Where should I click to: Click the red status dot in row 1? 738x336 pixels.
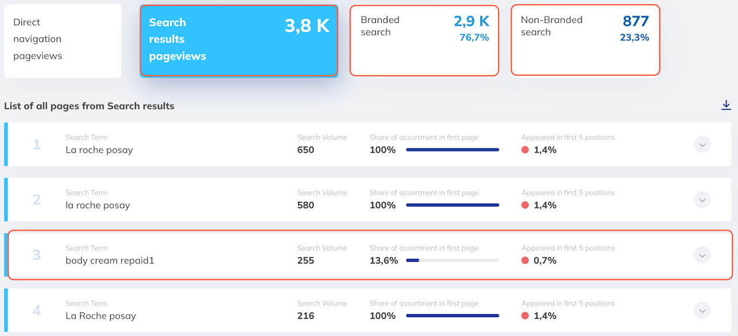point(525,150)
